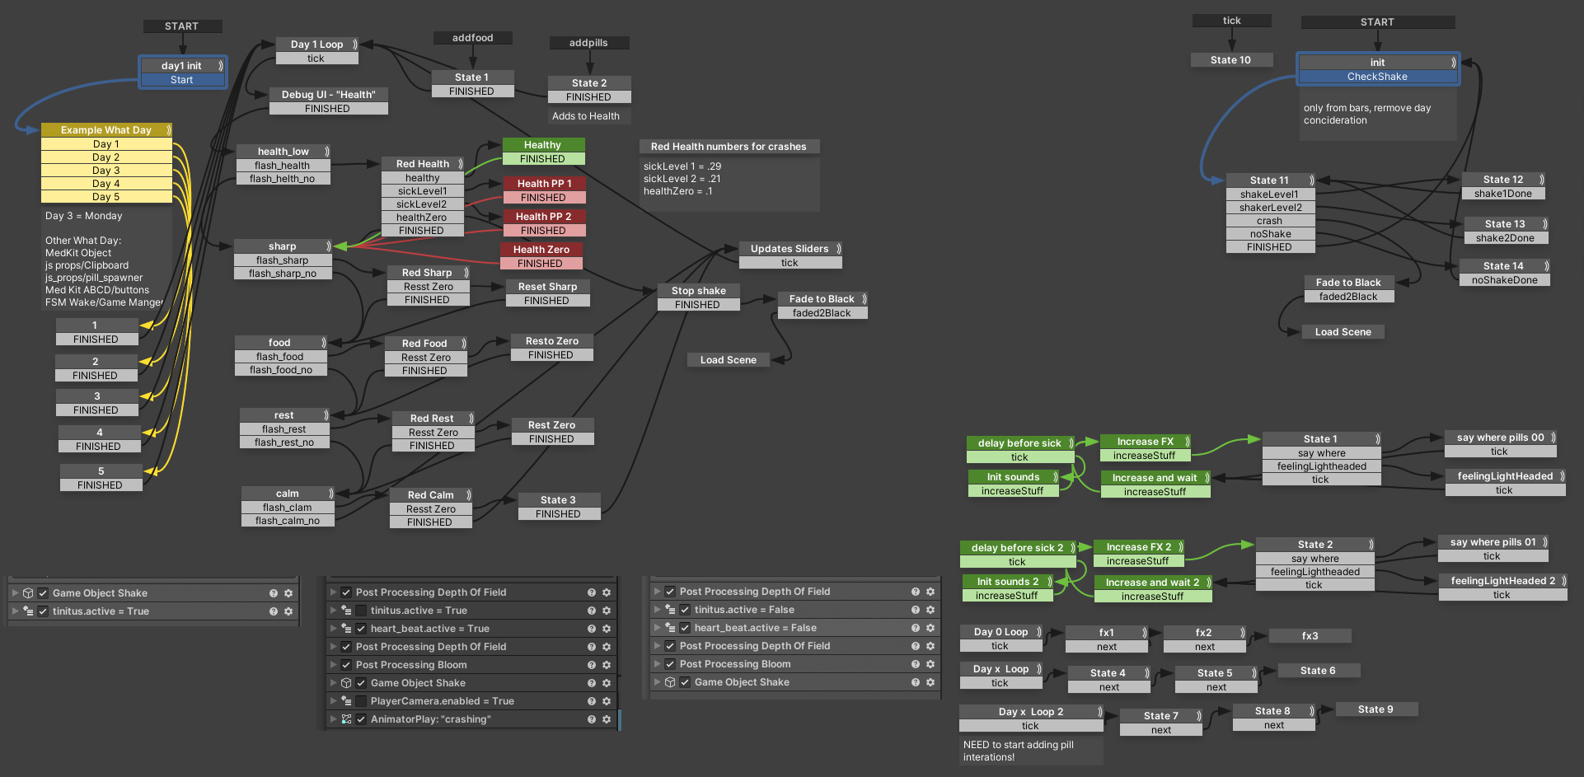This screenshot has height=777, width=1584.
Task: Click help icon on heart_beat.active = False row
Action: 915,628
